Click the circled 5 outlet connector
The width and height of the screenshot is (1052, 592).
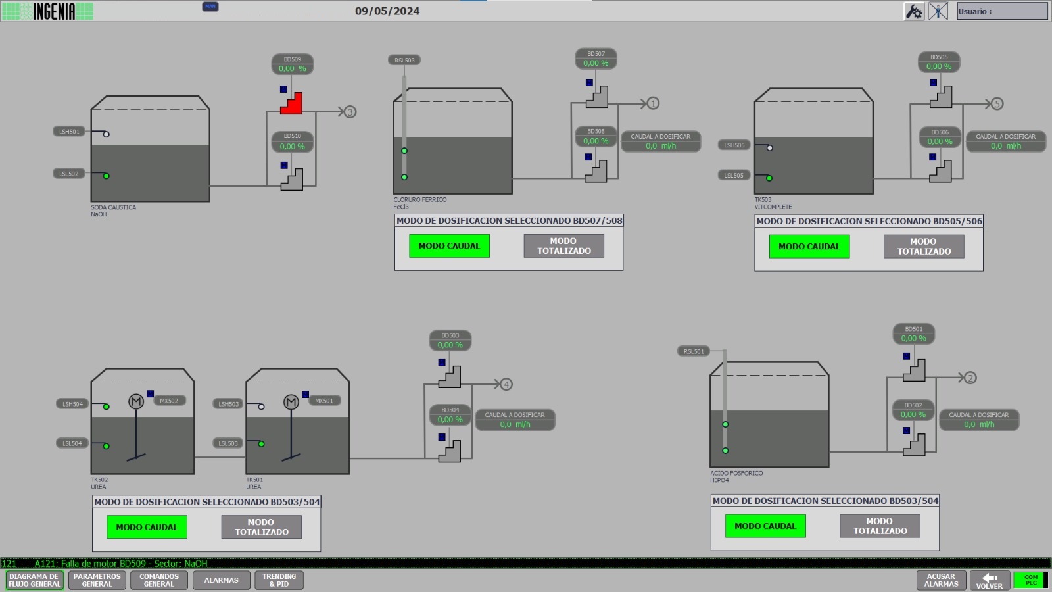coord(997,104)
